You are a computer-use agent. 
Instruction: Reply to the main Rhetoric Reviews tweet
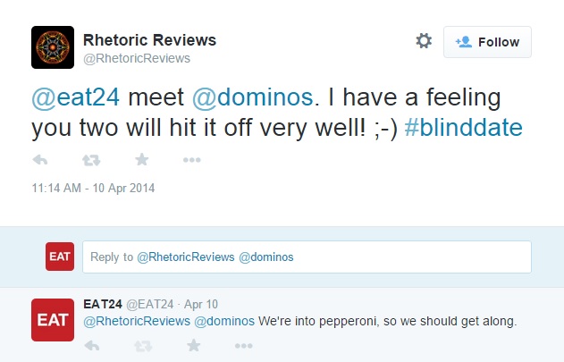(x=40, y=160)
